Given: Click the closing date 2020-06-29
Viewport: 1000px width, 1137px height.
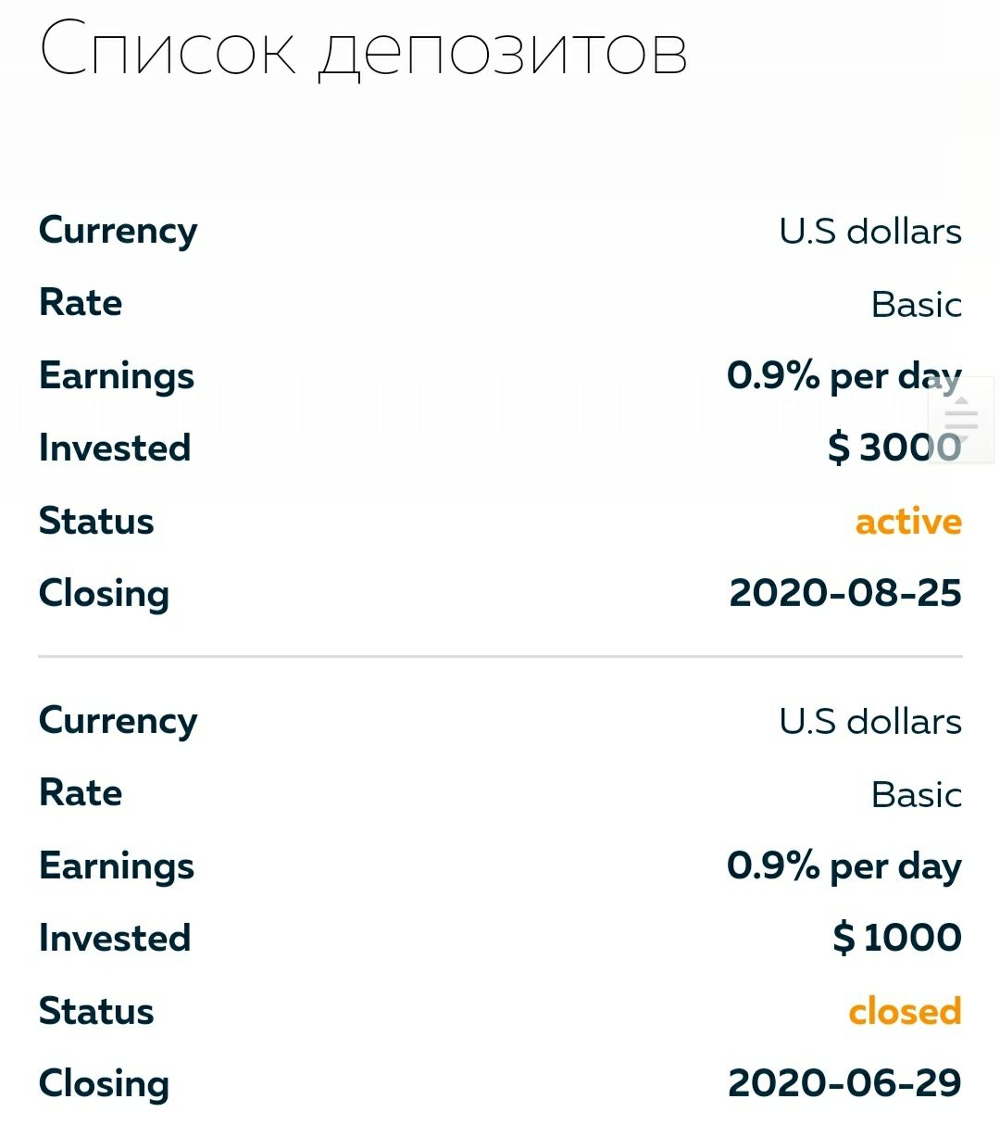Looking at the screenshot, I should [x=844, y=1082].
